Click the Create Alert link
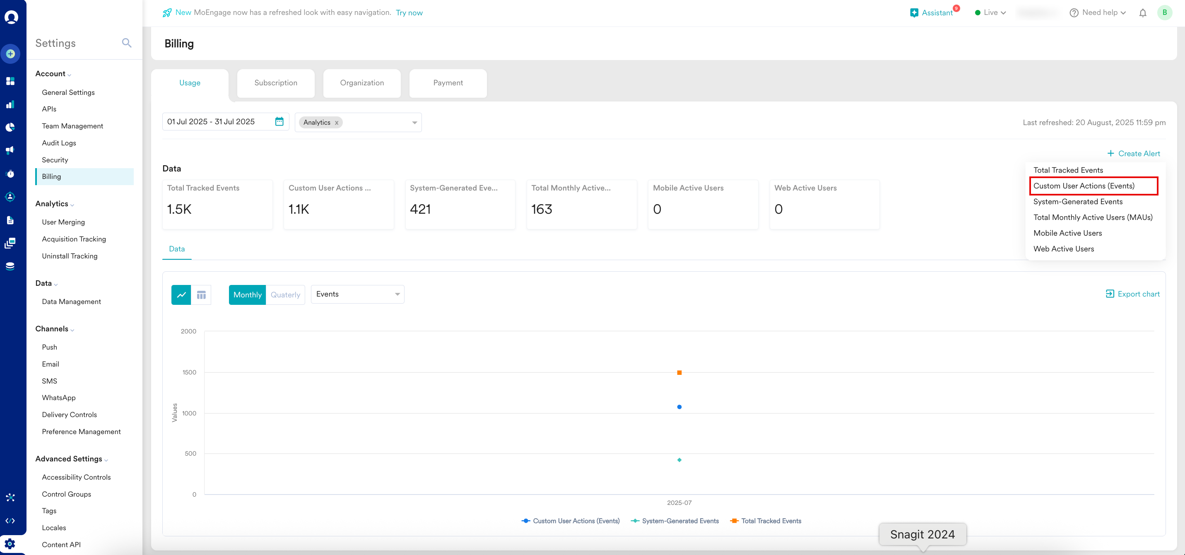 click(x=1134, y=153)
